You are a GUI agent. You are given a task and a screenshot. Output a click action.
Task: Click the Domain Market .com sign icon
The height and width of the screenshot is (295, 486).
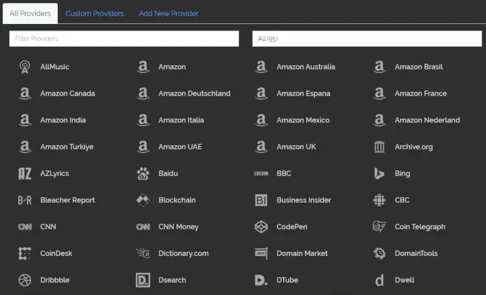(x=261, y=253)
